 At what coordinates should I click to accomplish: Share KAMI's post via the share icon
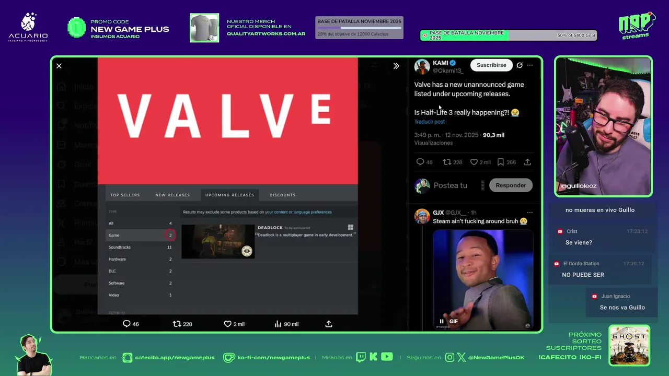click(x=527, y=162)
